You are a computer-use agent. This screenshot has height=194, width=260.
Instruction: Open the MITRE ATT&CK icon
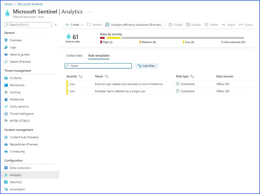pos(6,121)
